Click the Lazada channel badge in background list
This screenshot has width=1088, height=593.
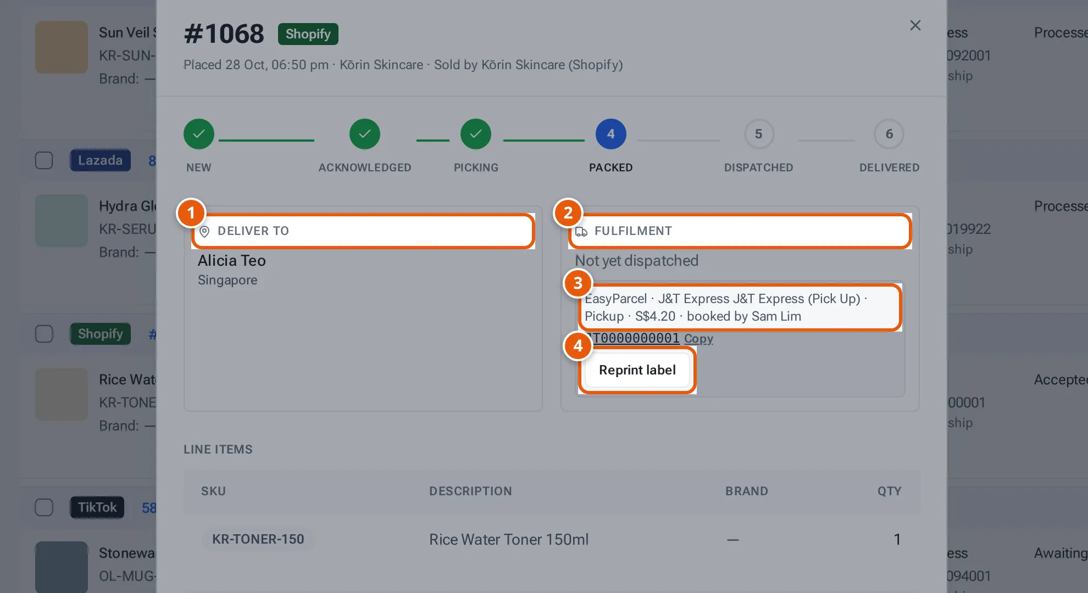pos(100,160)
